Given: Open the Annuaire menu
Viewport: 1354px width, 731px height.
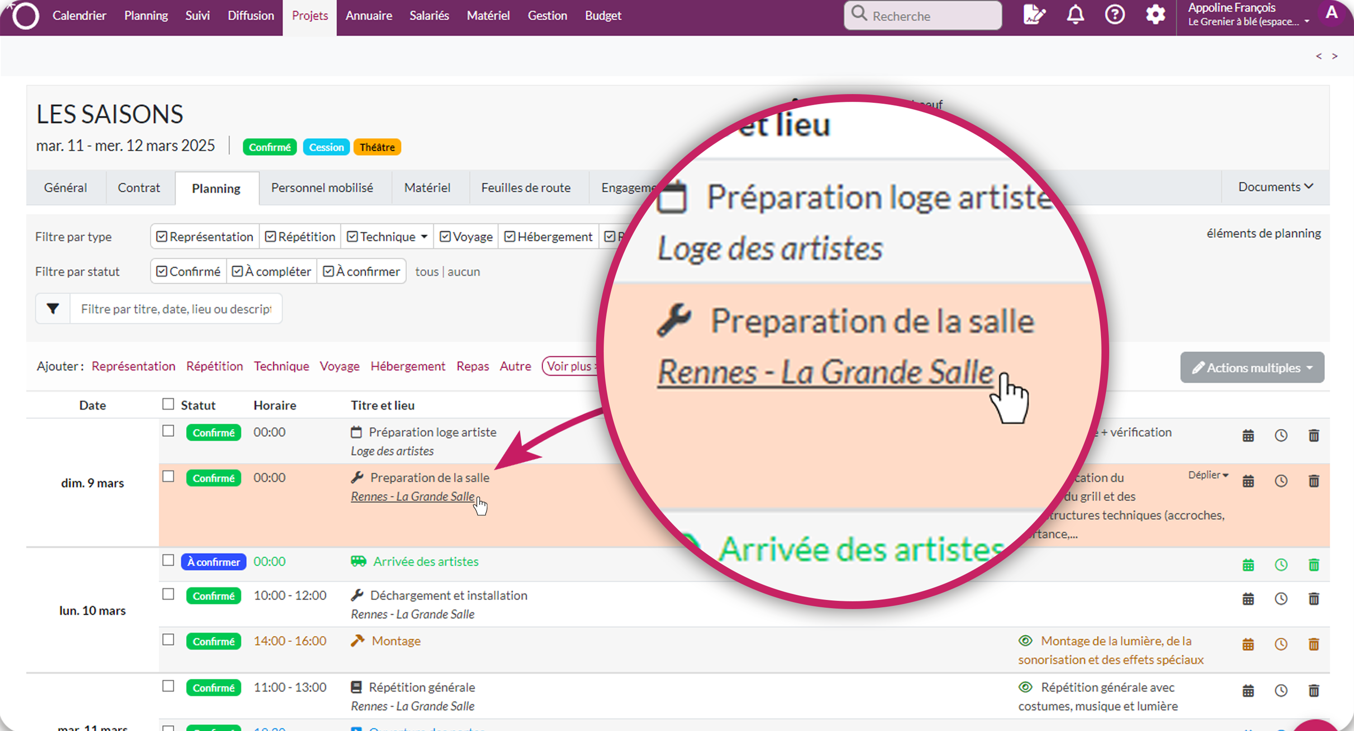Looking at the screenshot, I should 369,16.
